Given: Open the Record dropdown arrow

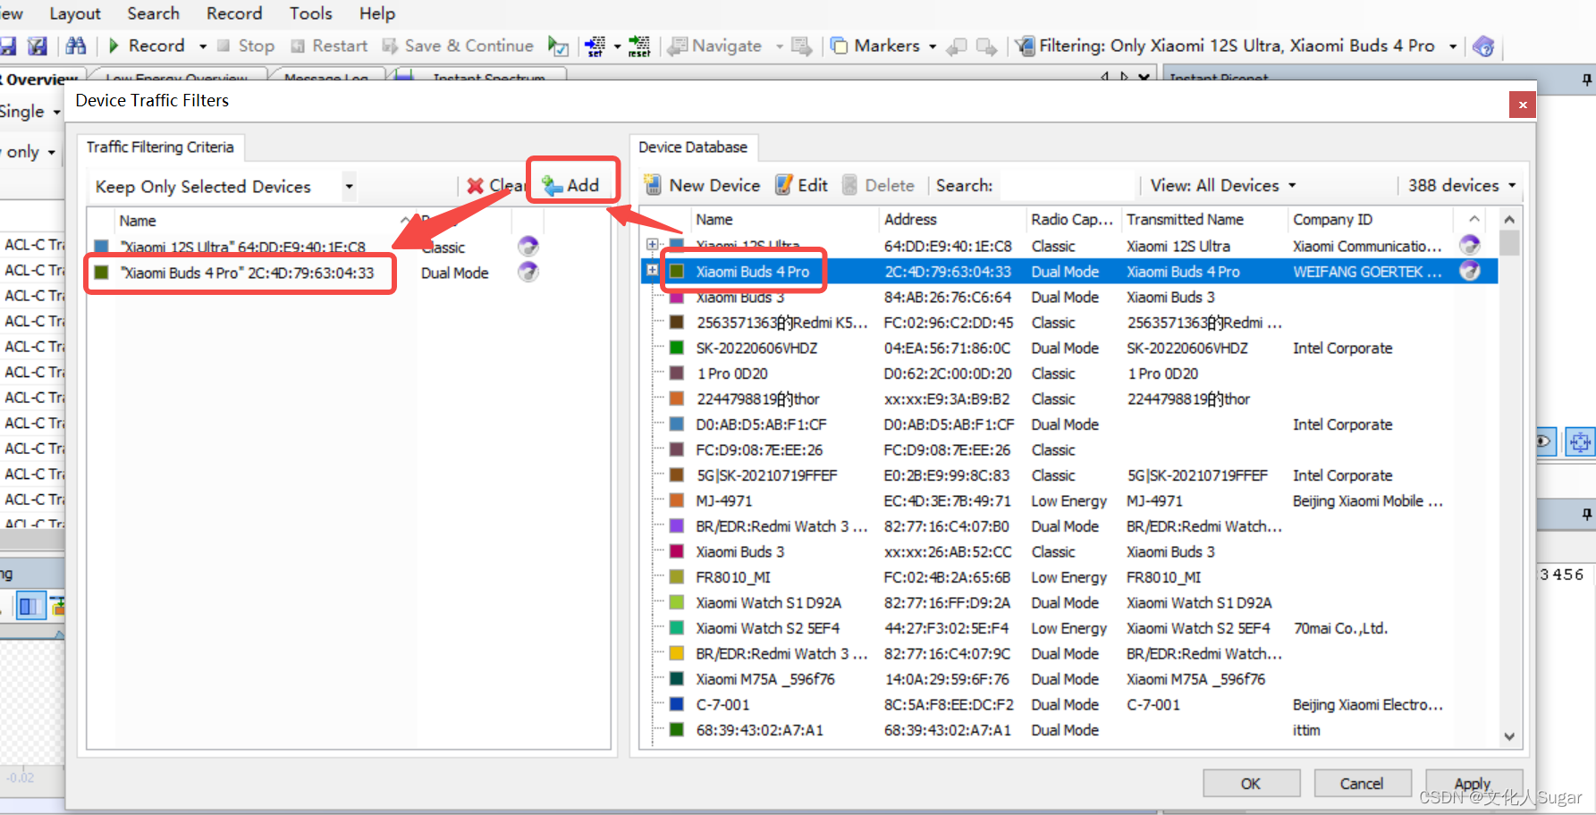Looking at the screenshot, I should (x=203, y=46).
